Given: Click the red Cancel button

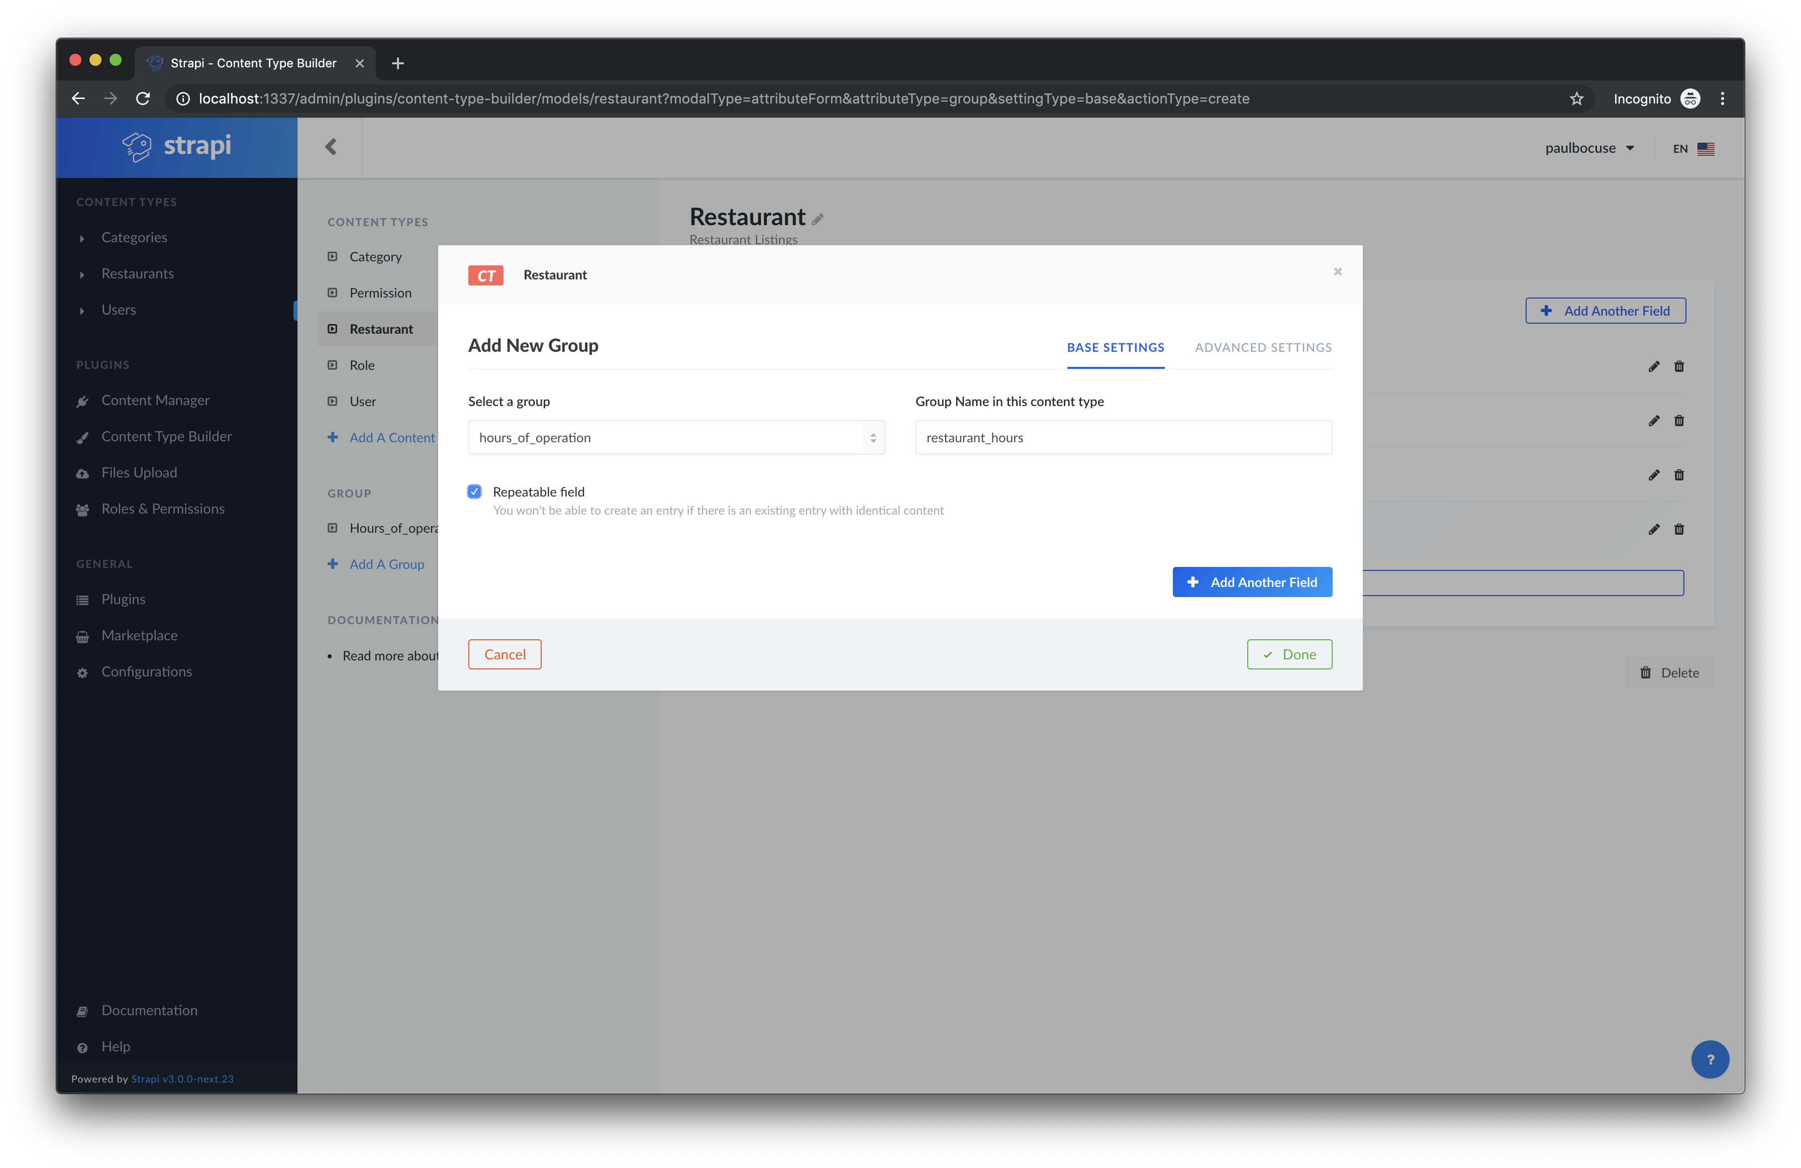Looking at the screenshot, I should pos(505,655).
